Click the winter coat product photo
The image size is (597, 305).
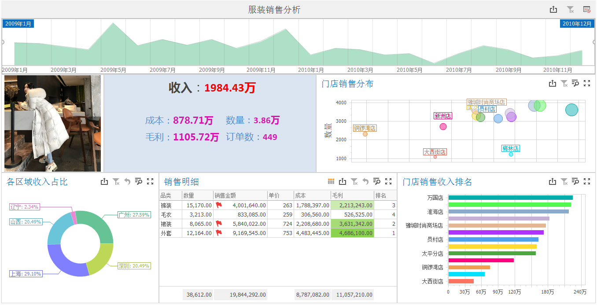[x=52, y=123]
